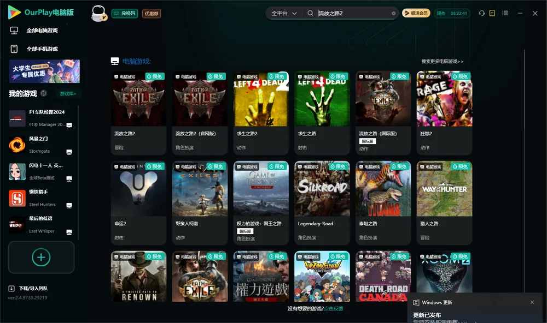Viewport: 547px width, 323px height.
Task: Expand the 全平台 platform dropdown
Action: (284, 13)
